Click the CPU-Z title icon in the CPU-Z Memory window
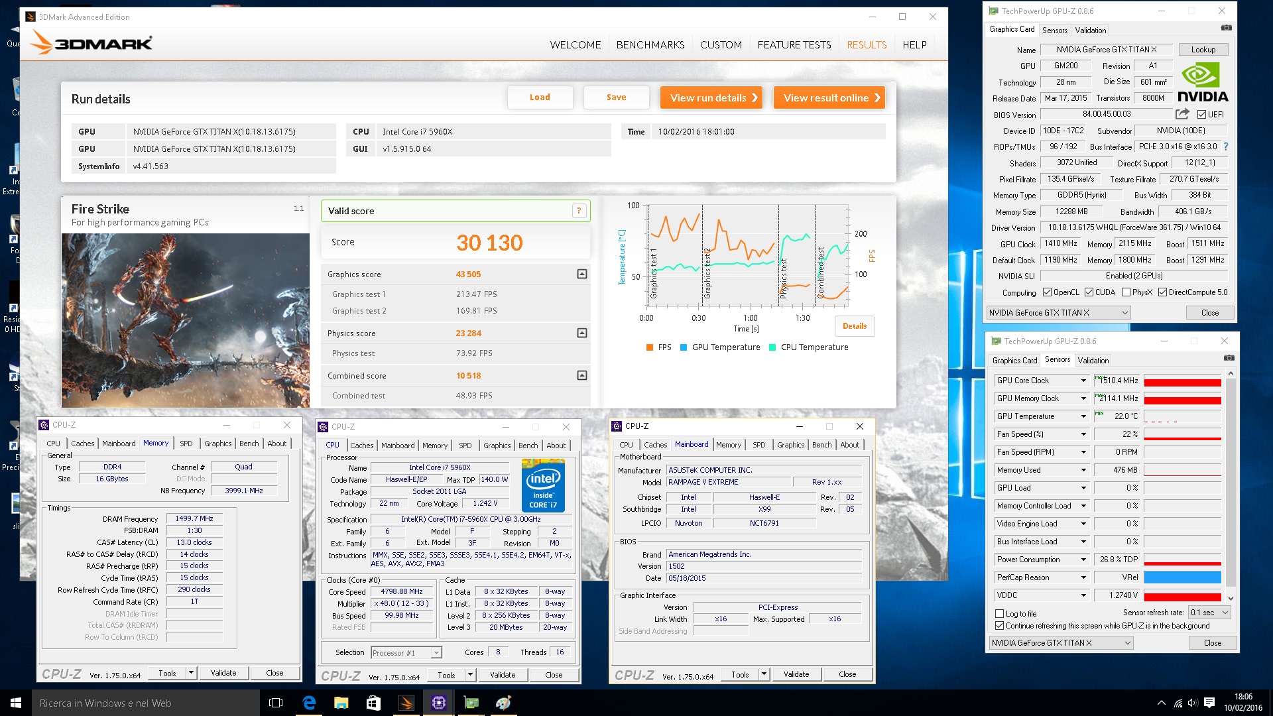This screenshot has height=716, width=1273. (x=44, y=425)
